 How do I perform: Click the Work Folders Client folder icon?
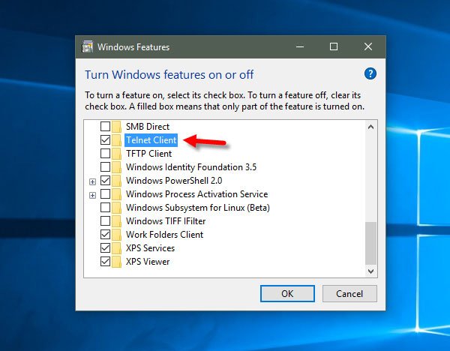(116, 235)
